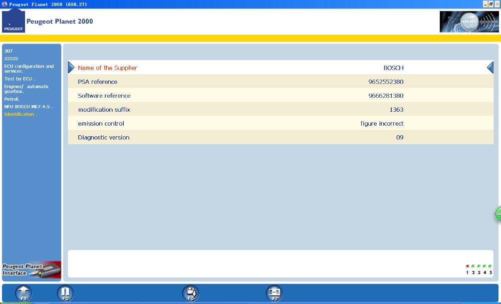
Task: Click the 'figure incorrect' value
Action: click(382, 124)
